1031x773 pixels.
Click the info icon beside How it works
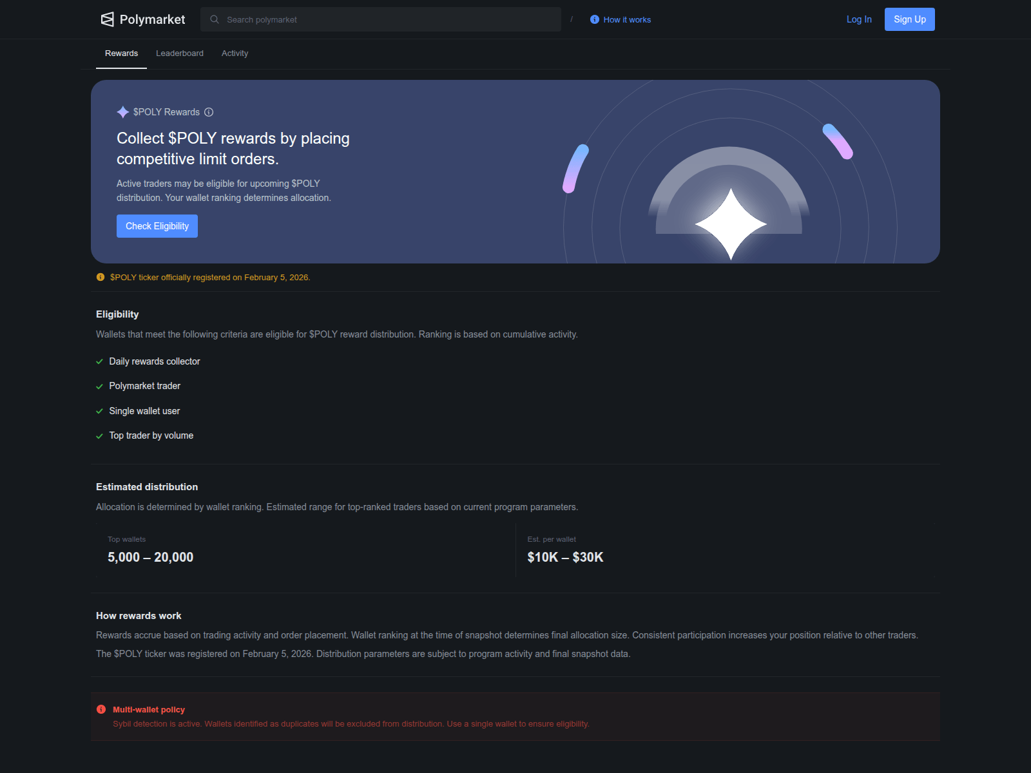click(593, 19)
